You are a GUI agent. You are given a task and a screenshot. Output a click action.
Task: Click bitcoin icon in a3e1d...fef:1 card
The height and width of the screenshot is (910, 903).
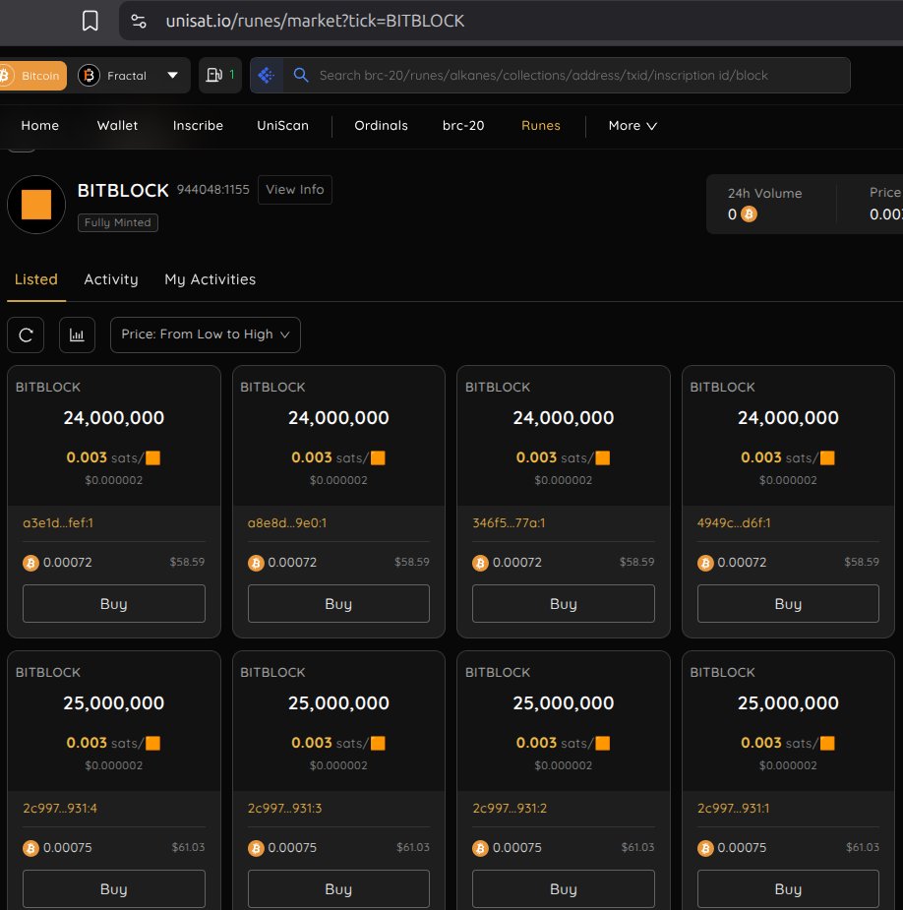(x=30, y=563)
